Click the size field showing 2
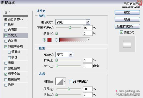The width and height of the screenshot is (143, 98). pyautogui.click(x=88, y=66)
